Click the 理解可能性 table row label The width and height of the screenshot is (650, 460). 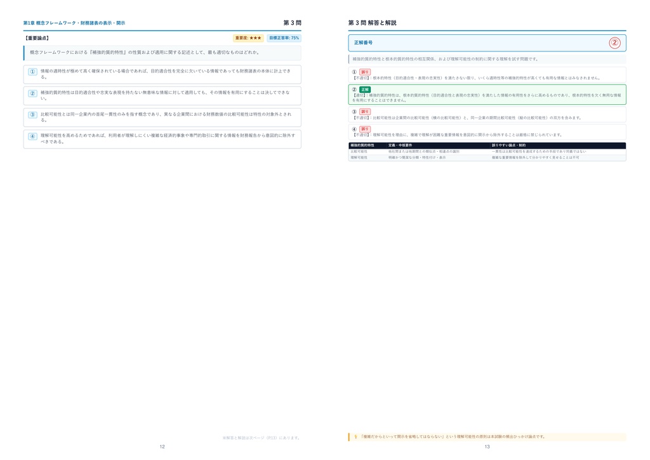[359, 158]
